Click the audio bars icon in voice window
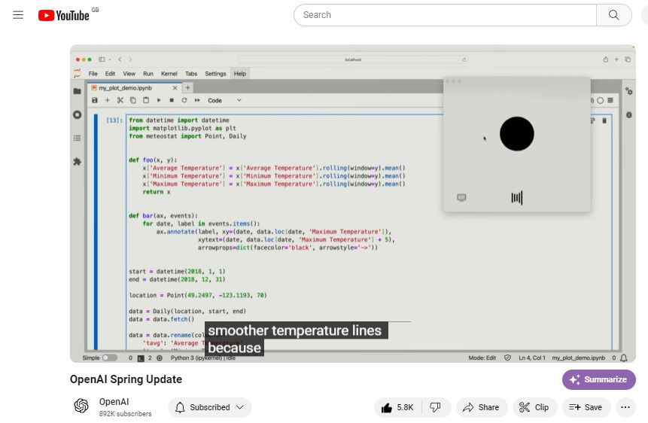Image resolution: width=648 pixels, height=423 pixels. point(516,198)
